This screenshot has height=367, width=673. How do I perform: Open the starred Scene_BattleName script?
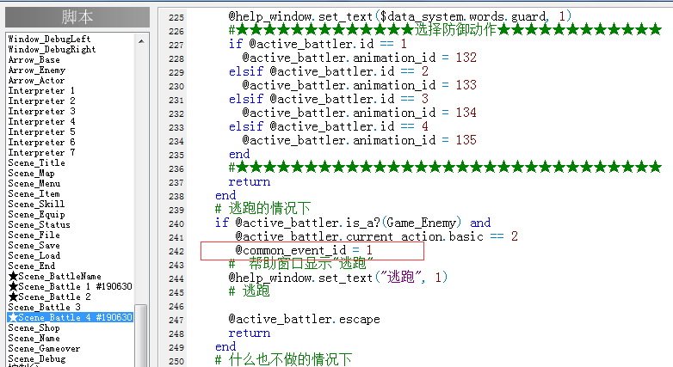coord(55,276)
